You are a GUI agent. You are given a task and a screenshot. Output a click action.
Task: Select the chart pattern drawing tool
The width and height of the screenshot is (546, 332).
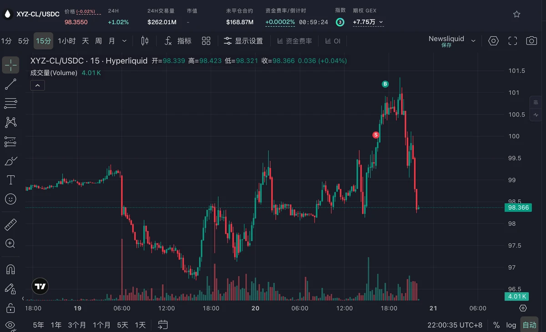pyautogui.click(x=10, y=122)
